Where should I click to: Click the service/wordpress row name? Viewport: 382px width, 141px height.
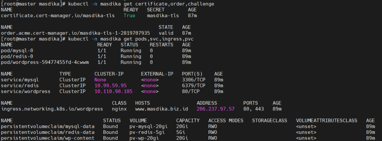coord(26,91)
